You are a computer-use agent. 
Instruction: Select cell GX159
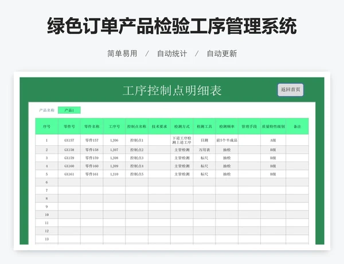pos(69,158)
